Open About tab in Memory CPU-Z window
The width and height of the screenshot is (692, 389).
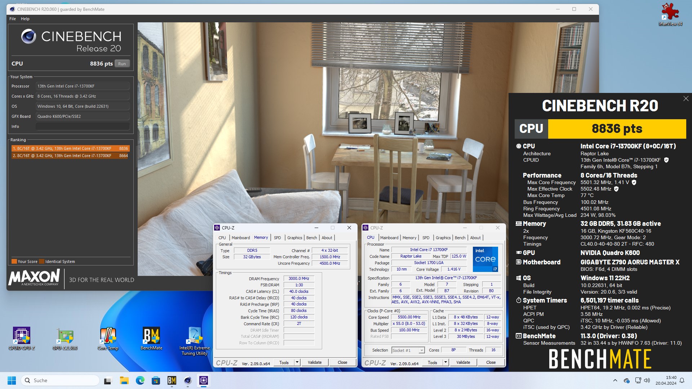click(x=327, y=238)
